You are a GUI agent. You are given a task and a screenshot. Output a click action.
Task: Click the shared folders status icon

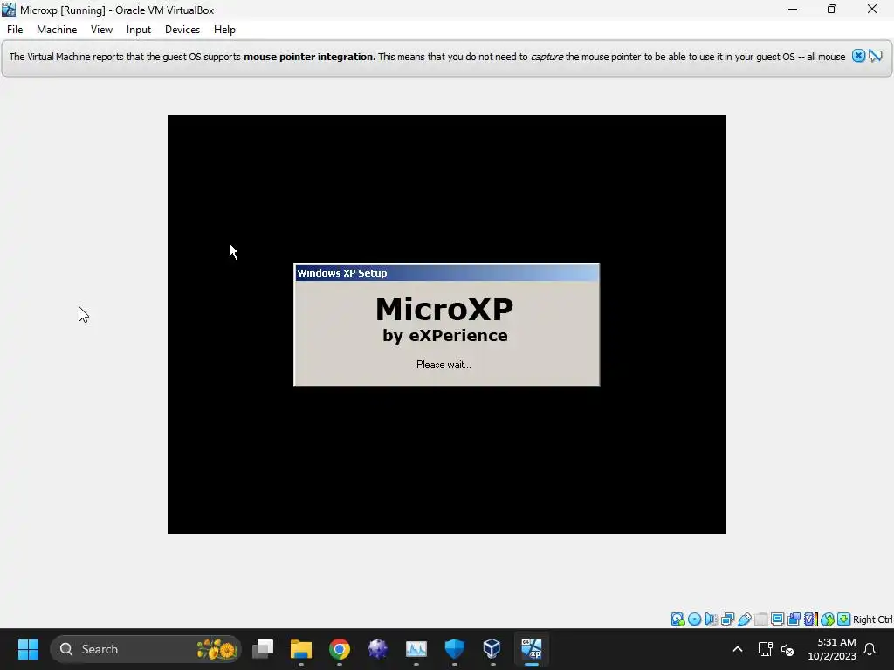(x=760, y=619)
